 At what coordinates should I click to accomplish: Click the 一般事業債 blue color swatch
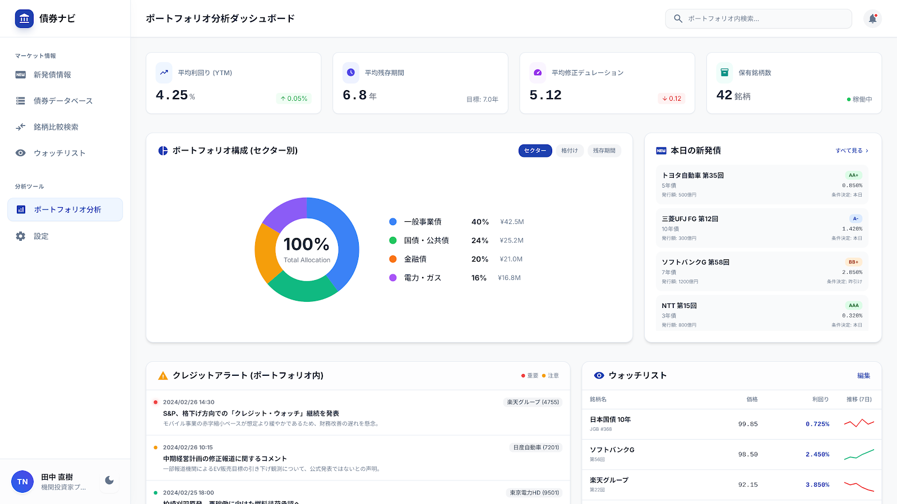point(392,222)
